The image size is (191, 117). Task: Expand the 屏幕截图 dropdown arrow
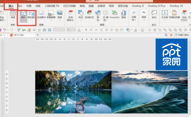click(x=51, y=20)
